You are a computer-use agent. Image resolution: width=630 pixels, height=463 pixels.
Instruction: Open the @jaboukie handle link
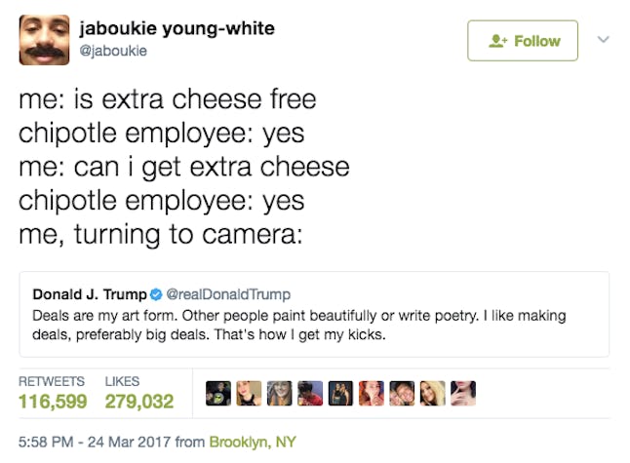pyautogui.click(x=113, y=51)
